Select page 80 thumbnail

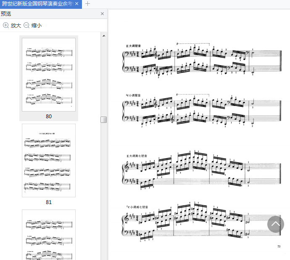point(49,74)
